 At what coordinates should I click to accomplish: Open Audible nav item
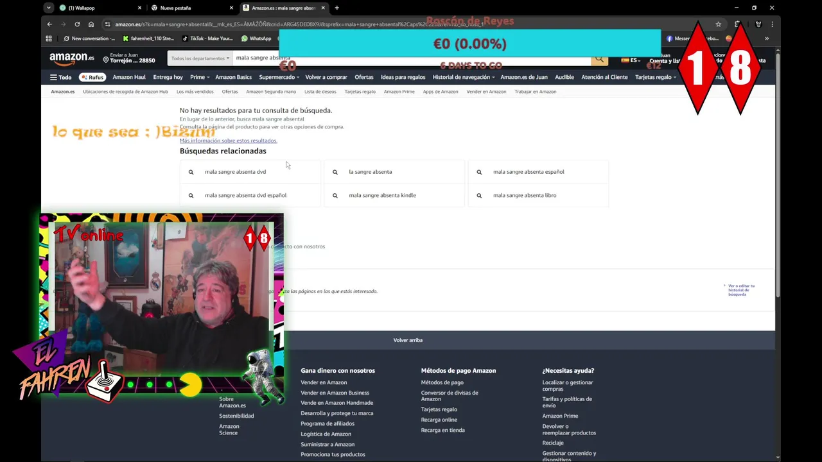pos(564,77)
